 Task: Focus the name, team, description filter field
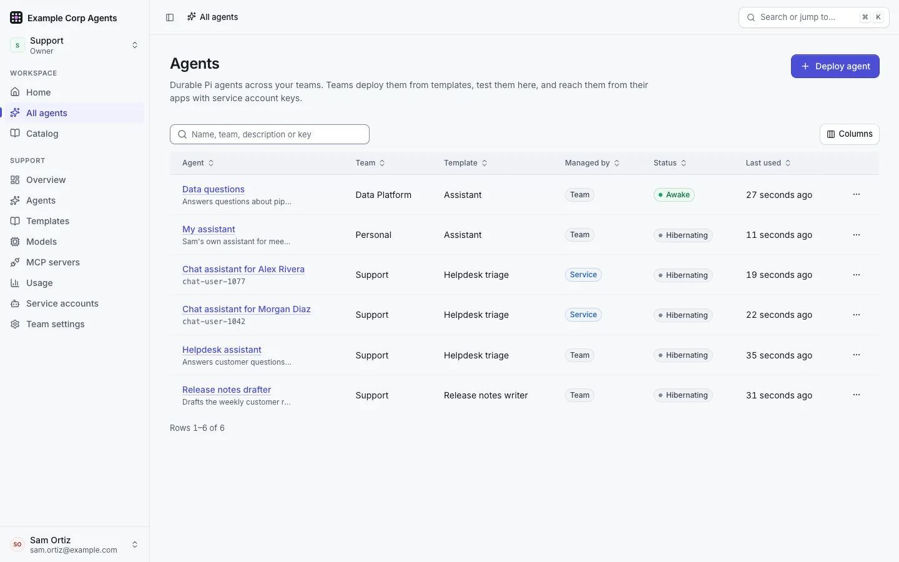[270, 134]
